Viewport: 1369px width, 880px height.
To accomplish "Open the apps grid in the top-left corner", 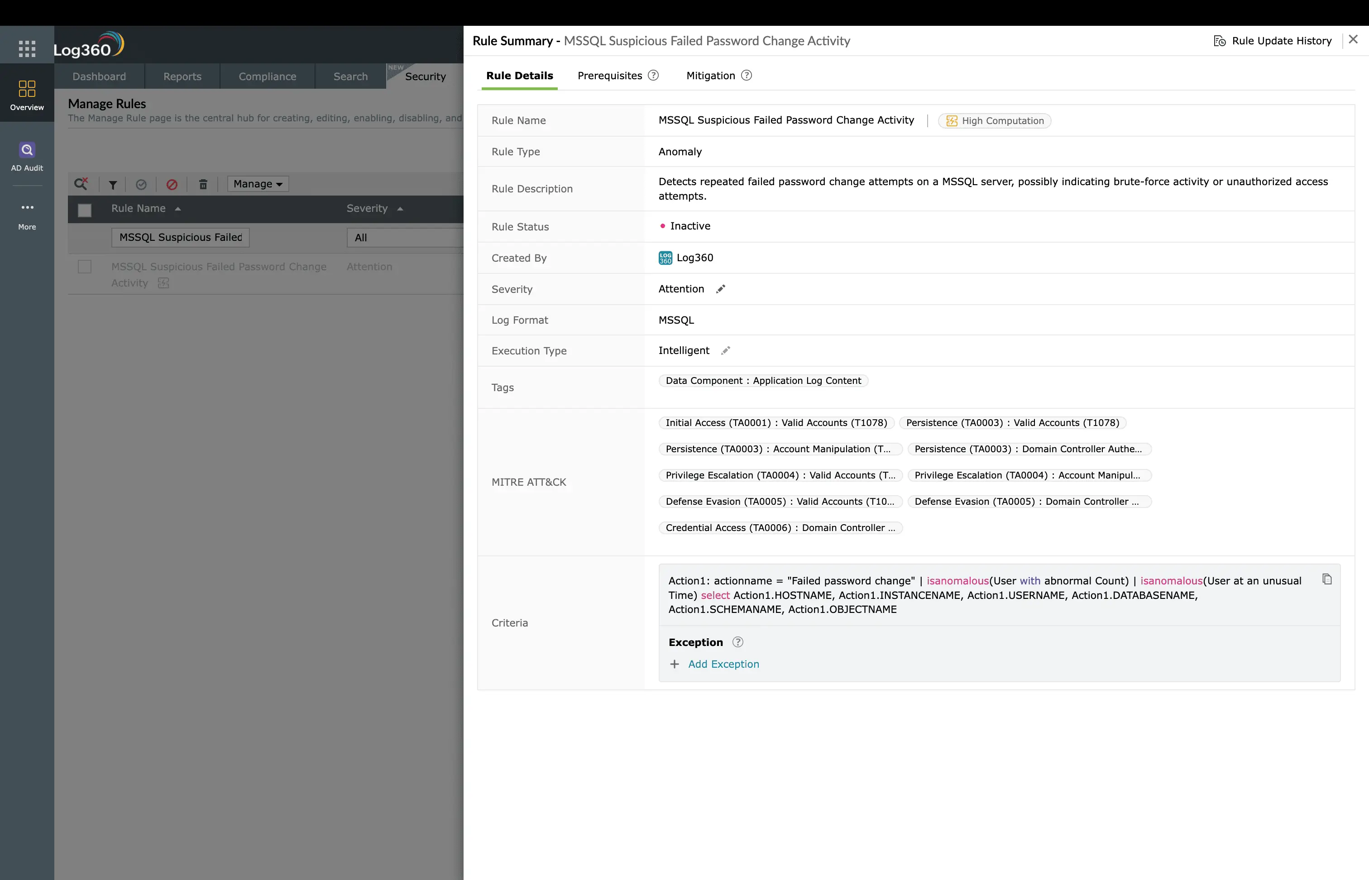I will point(26,48).
